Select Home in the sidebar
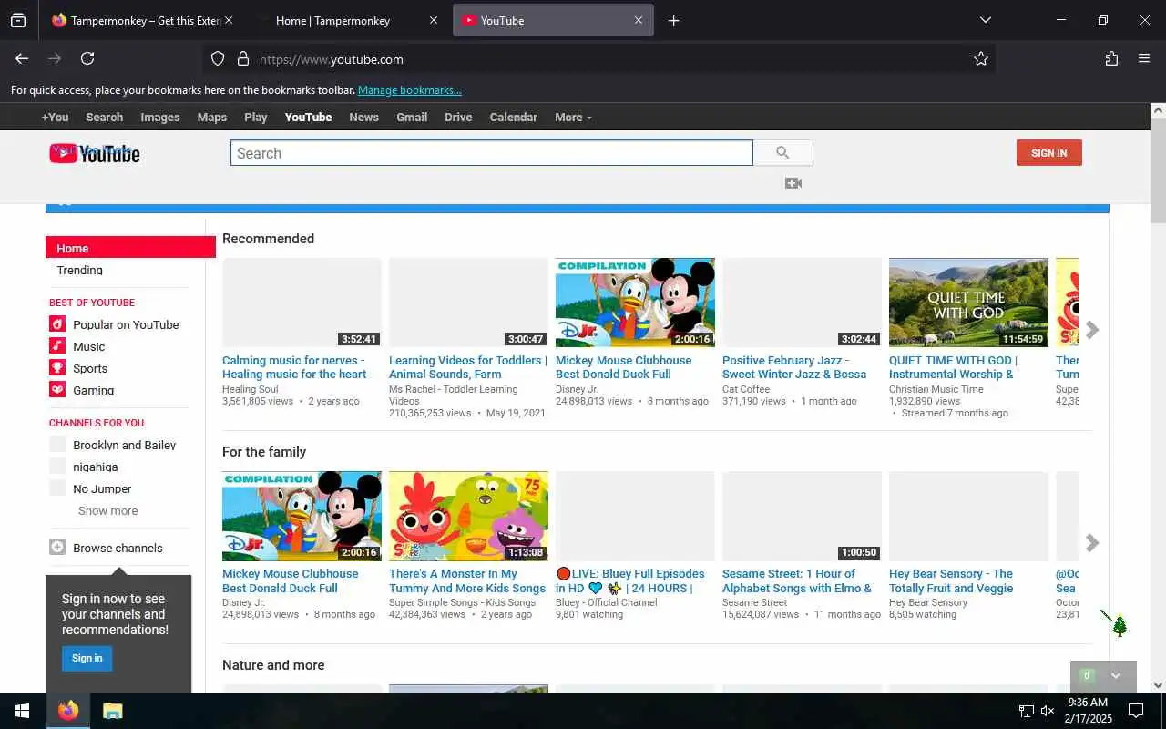Image resolution: width=1166 pixels, height=729 pixels. click(130, 248)
